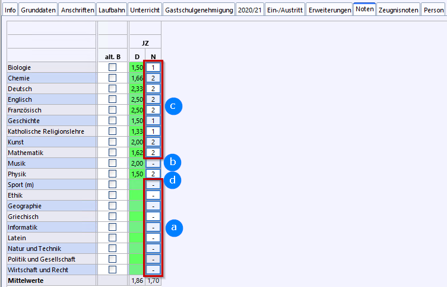Click the empty N field for Latein
The width and height of the screenshot is (447, 287).
point(153,238)
